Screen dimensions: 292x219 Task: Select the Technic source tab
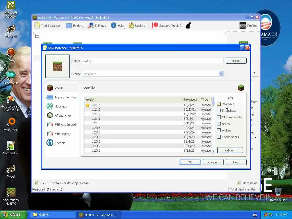[62, 143]
